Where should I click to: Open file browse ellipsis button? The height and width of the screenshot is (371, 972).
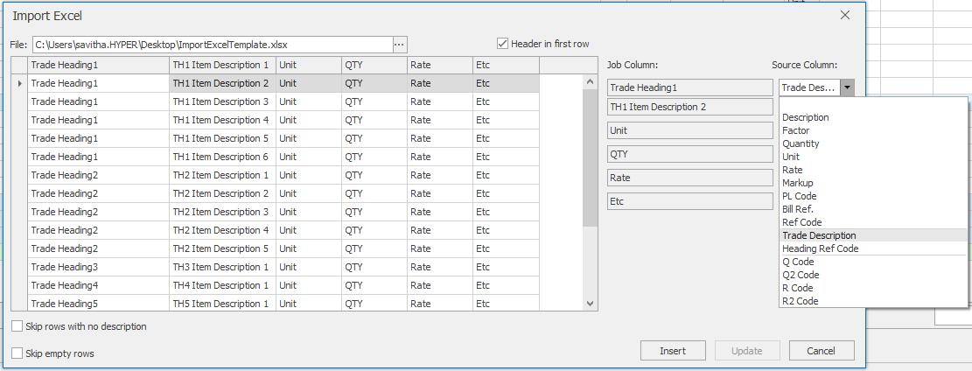coord(399,44)
